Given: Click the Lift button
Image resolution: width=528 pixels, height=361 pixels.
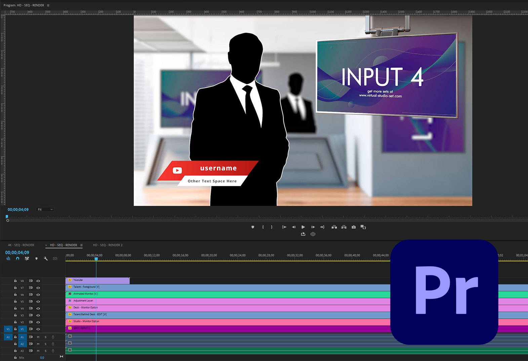Looking at the screenshot, I should coord(334,227).
